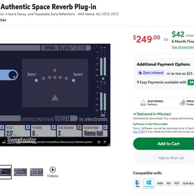Click the Videos play icon

pos(52,170)
